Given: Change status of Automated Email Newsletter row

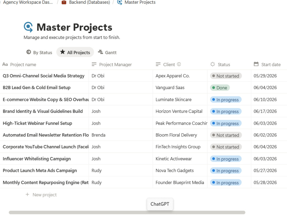Looking at the screenshot, I should pyautogui.click(x=226, y=135).
